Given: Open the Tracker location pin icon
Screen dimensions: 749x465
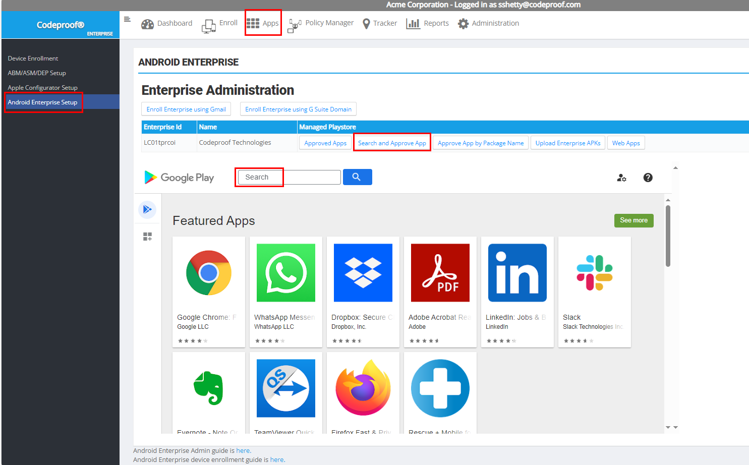Looking at the screenshot, I should 367,24.
